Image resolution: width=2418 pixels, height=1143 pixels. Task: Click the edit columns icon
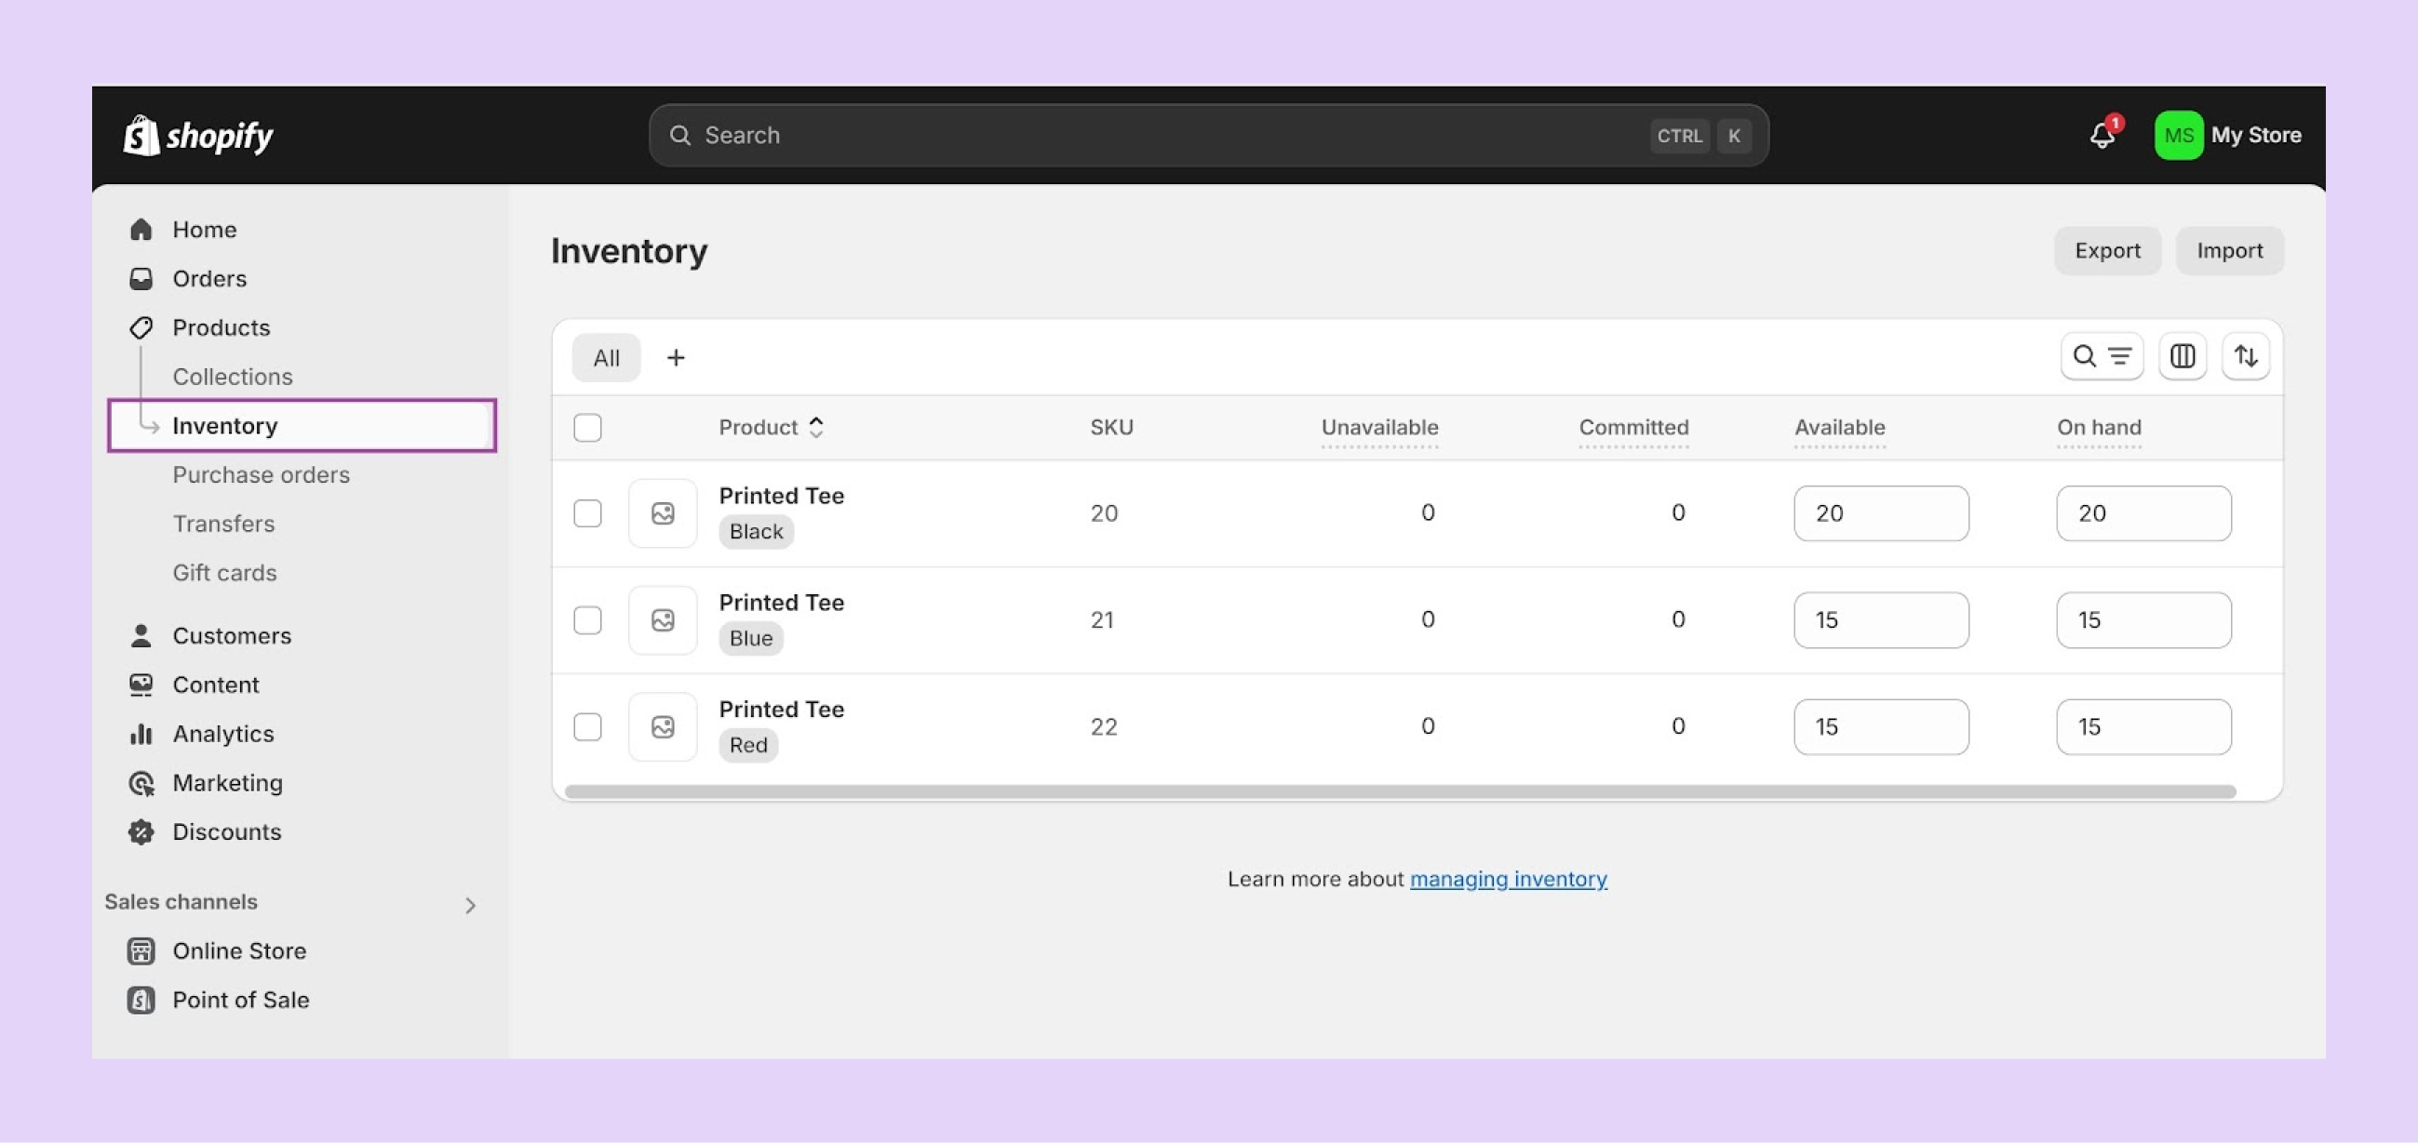[x=2182, y=356]
